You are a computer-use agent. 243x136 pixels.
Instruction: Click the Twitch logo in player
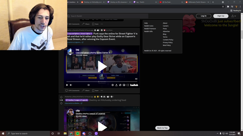(x=134, y=85)
